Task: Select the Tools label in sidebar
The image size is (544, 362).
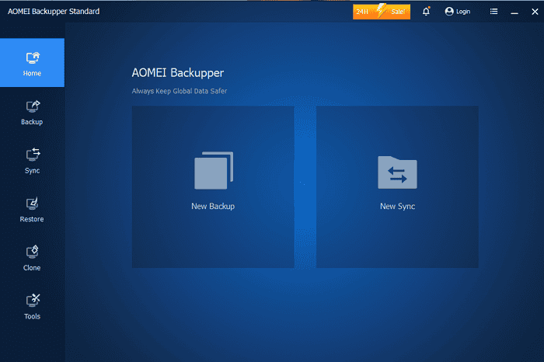Action: [x=32, y=316]
